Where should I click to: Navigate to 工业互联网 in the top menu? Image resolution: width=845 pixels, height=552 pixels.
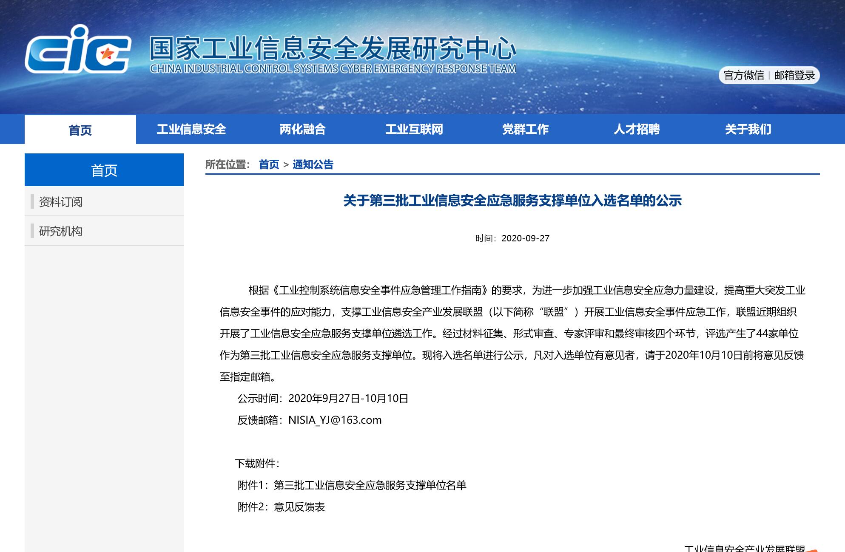(415, 130)
